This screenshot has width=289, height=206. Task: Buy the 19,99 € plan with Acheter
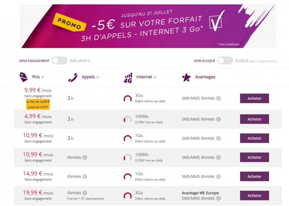[254, 196]
